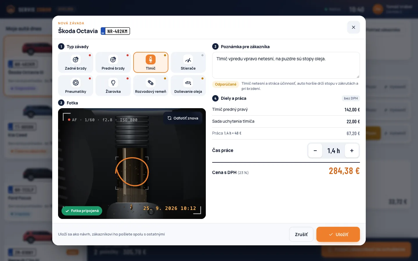Select the Zadné brzdy fault type
Viewport: 418px width, 261px height.
pos(75,62)
